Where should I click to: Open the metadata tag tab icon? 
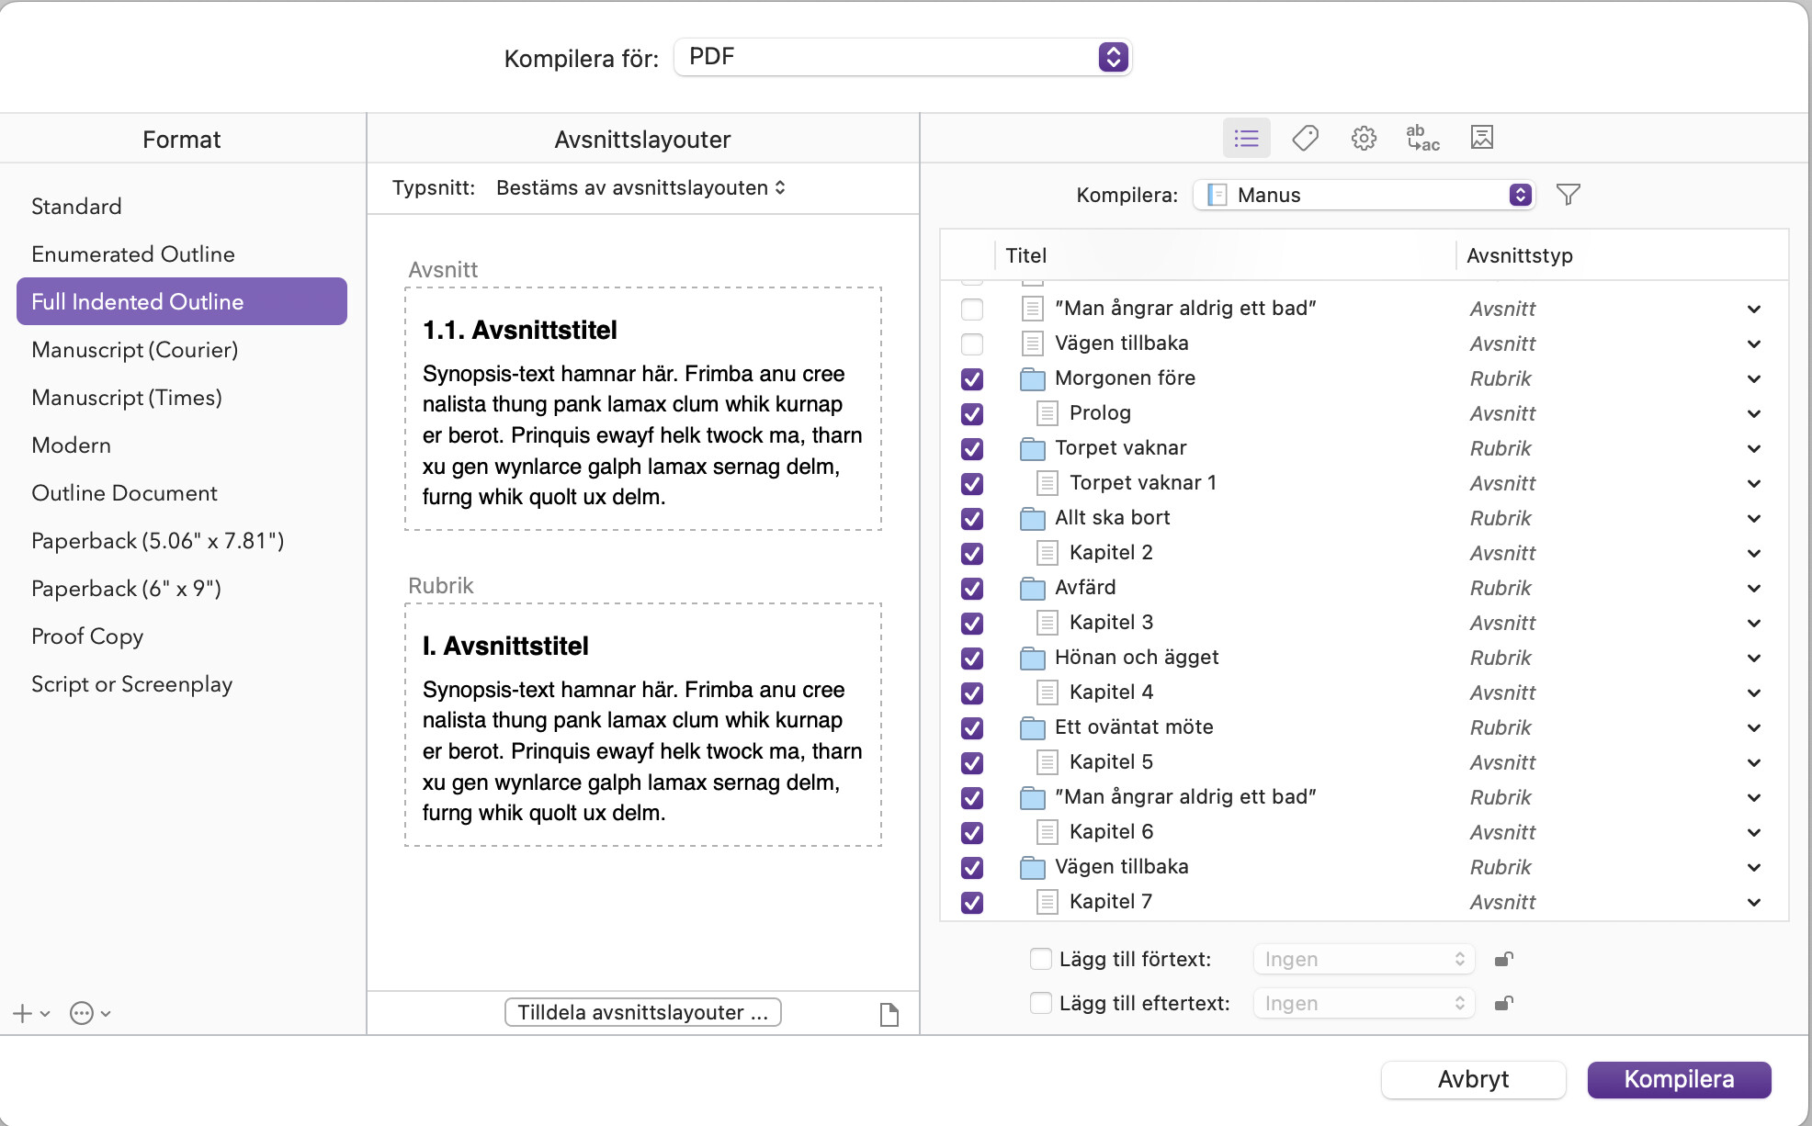point(1305,138)
